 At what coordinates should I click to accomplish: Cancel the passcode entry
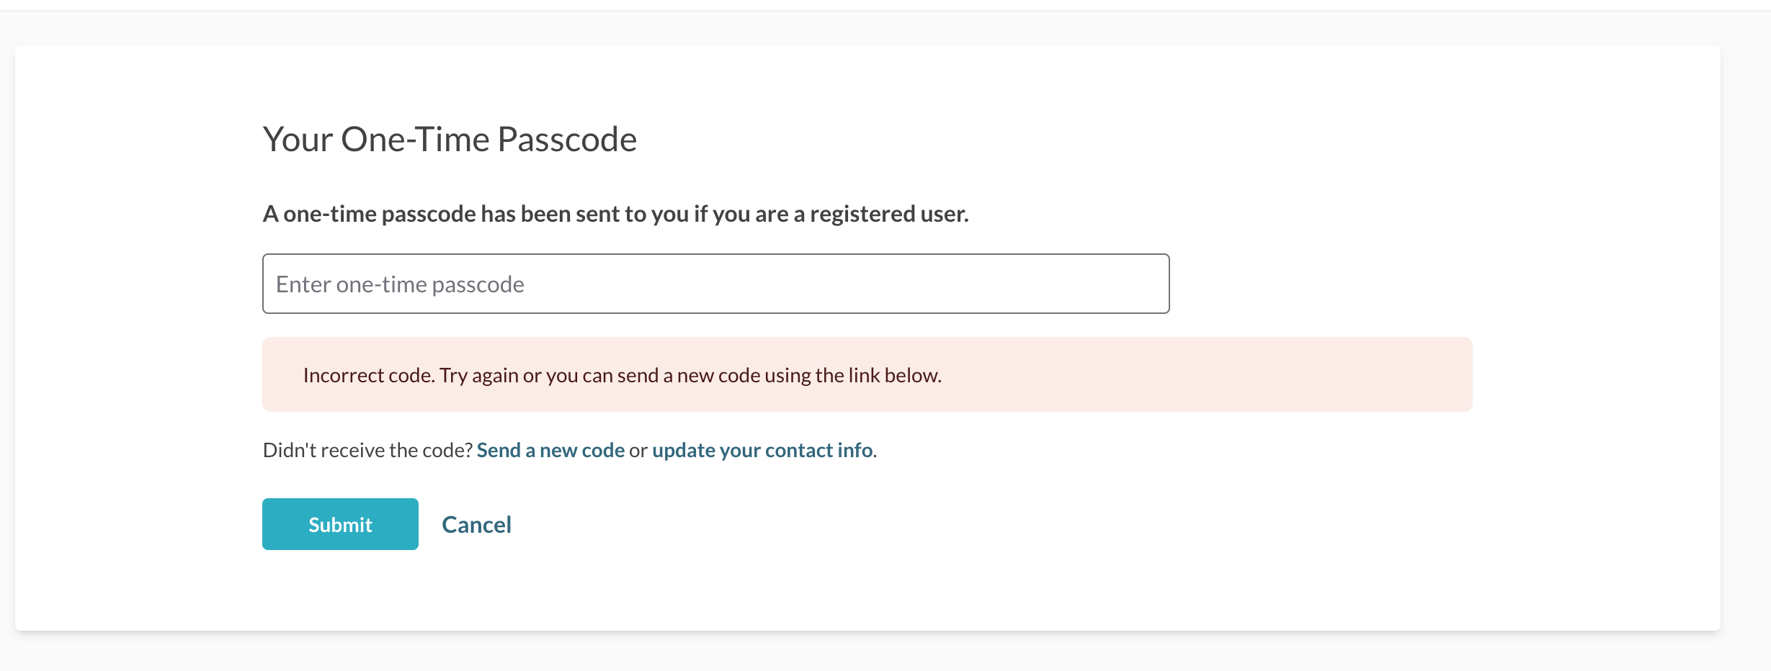pyautogui.click(x=476, y=524)
